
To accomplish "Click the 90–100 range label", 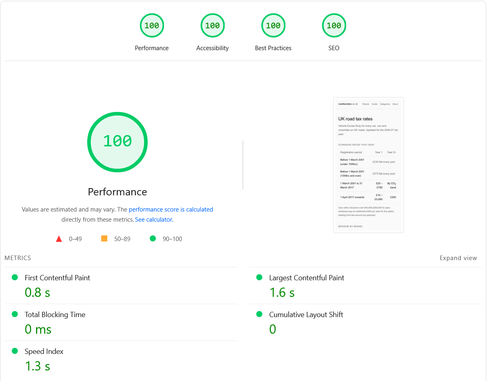I will pos(172,239).
